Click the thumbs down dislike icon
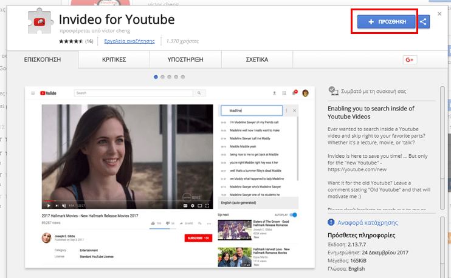 [x=168, y=223]
